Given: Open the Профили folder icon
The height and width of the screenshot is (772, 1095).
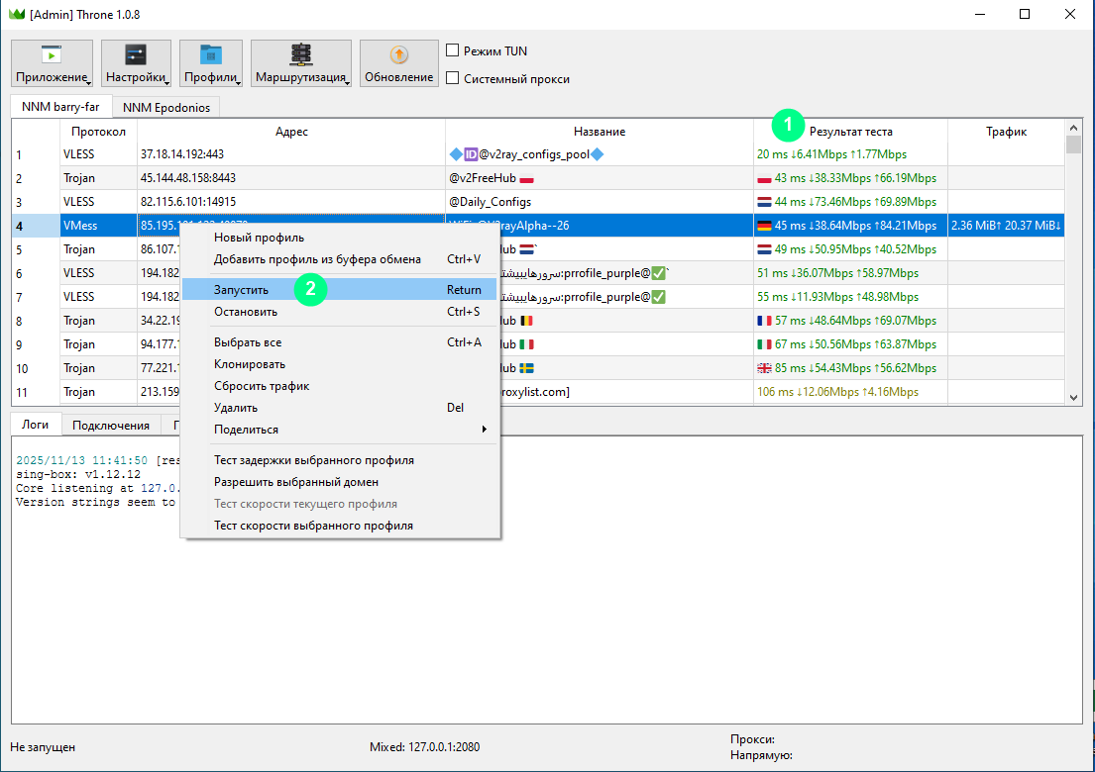Looking at the screenshot, I should [210, 55].
